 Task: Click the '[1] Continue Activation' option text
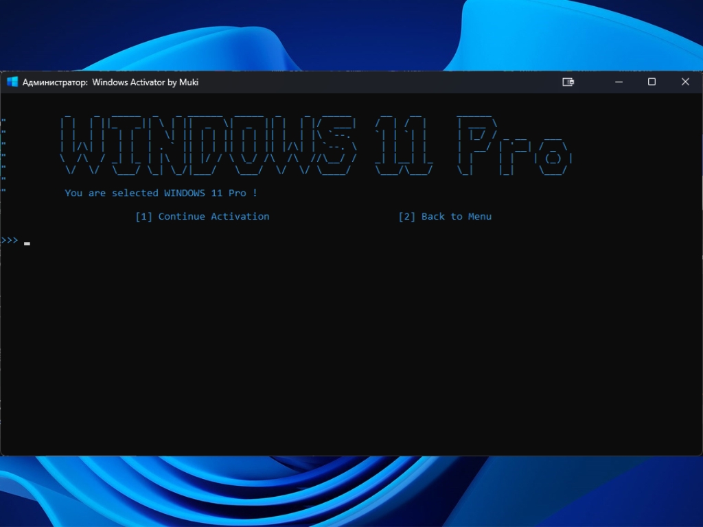[203, 216]
